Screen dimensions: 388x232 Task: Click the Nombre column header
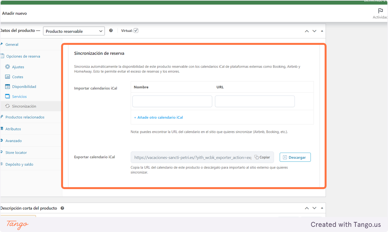pos(141,87)
